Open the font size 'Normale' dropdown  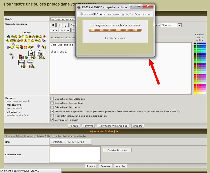(171, 25)
